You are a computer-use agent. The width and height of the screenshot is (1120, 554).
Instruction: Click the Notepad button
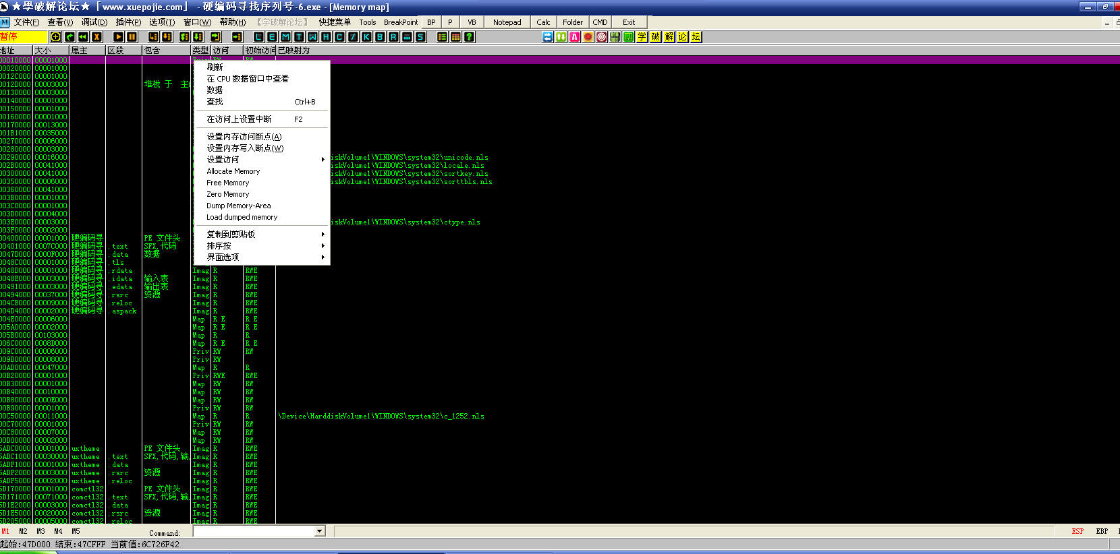[x=507, y=22]
